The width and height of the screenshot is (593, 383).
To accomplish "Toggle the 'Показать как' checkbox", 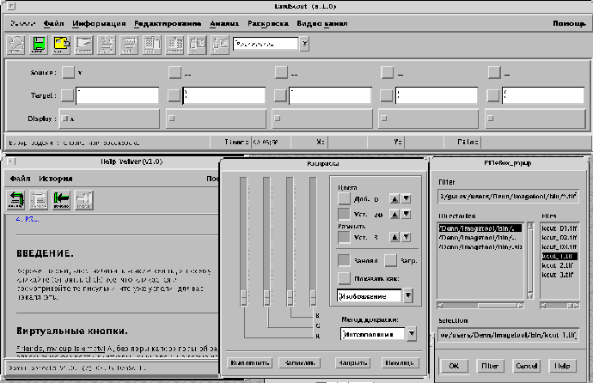I will (343, 278).
